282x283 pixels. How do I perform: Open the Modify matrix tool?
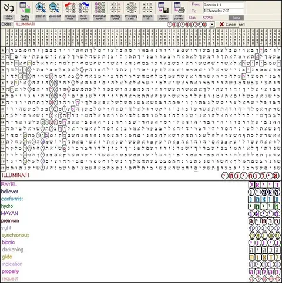[x=25, y=8]
